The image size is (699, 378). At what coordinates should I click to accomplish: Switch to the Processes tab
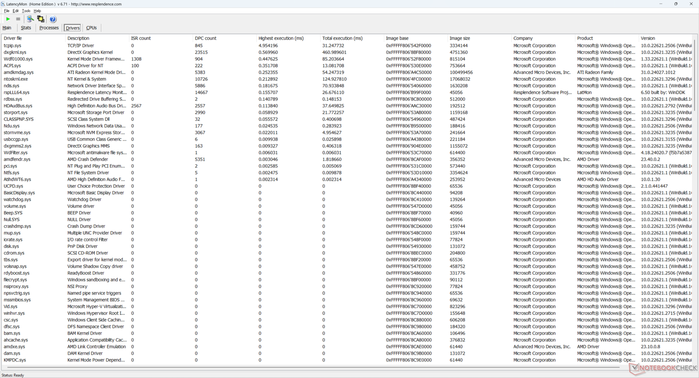click(49, 28)
